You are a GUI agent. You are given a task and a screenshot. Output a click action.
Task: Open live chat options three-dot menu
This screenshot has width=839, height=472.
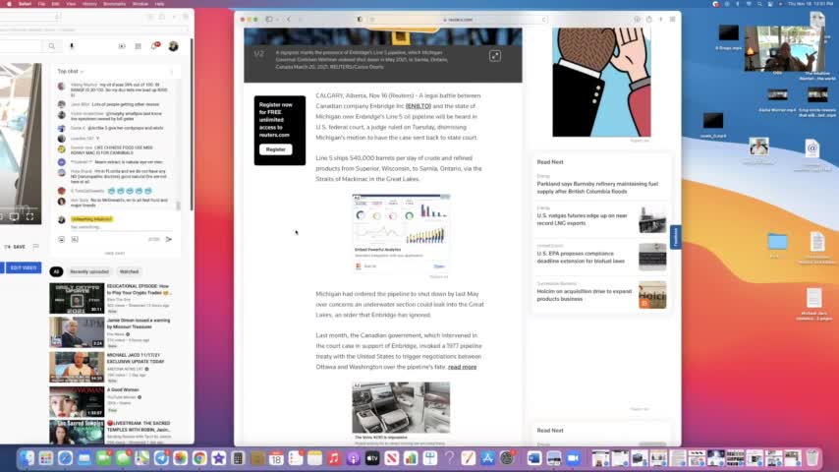click(172, 71)
